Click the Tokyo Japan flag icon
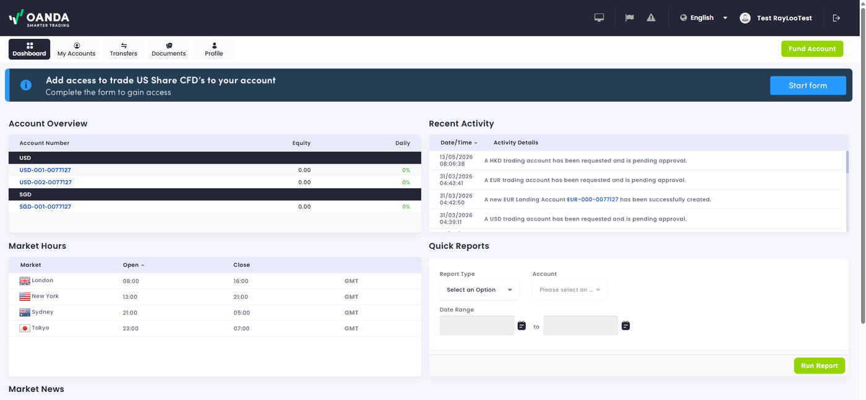The image size is (866, 400). click(25, 328)
